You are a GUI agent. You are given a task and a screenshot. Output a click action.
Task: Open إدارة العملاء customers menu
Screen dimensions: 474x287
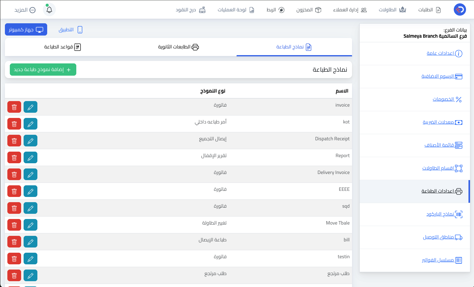pyautogui.click(x=350, y=10)
